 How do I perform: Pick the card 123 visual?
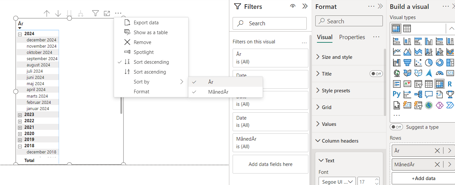coord(450,73)
